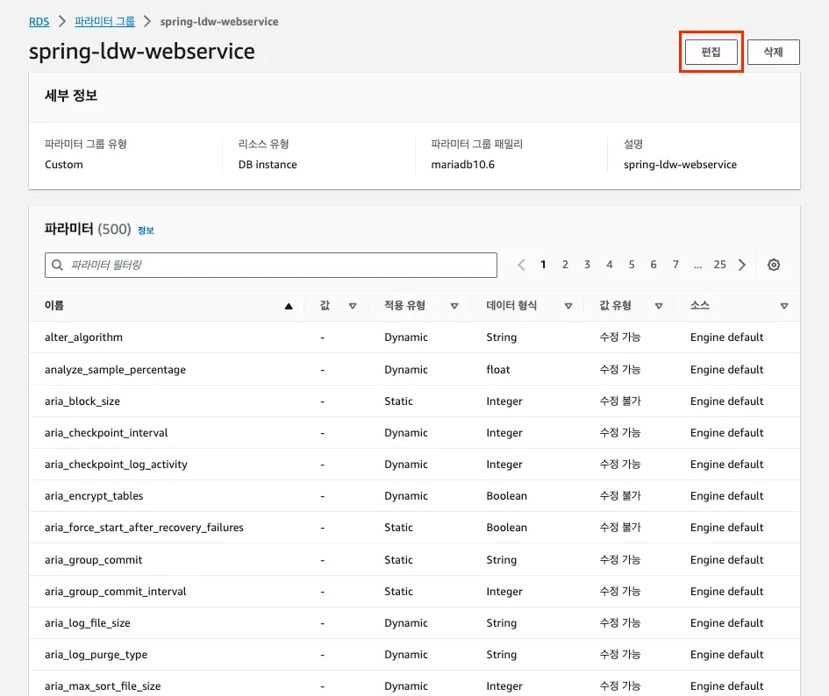Sort by 값 유형 column arrow

tap(659, 306)
